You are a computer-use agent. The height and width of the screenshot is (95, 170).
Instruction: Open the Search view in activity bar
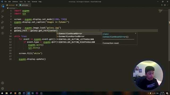(3, 11)
